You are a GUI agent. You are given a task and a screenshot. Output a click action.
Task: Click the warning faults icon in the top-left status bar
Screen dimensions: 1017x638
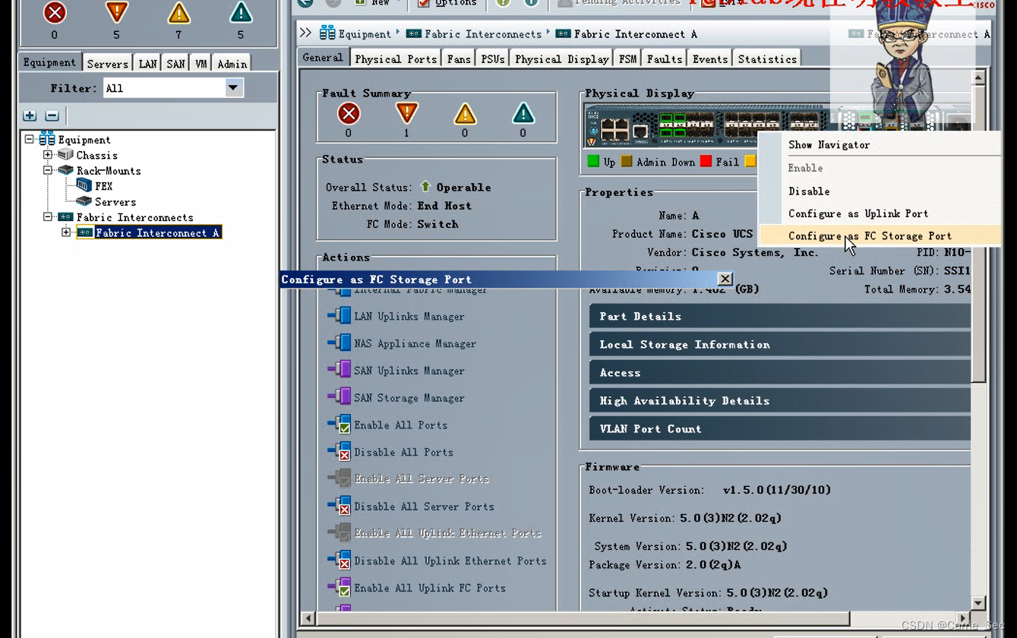(x=241, y=12)
